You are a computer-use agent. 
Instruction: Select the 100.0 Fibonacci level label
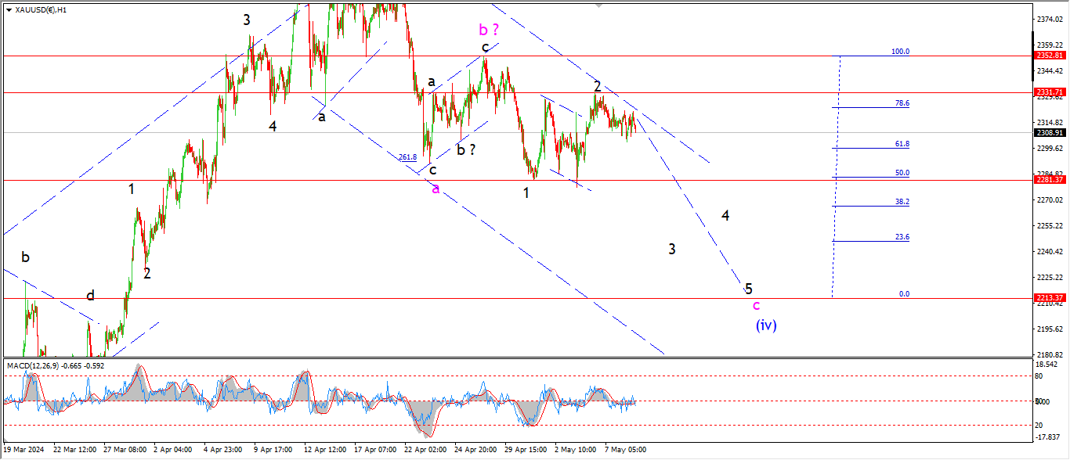click(x=900, y=52)
